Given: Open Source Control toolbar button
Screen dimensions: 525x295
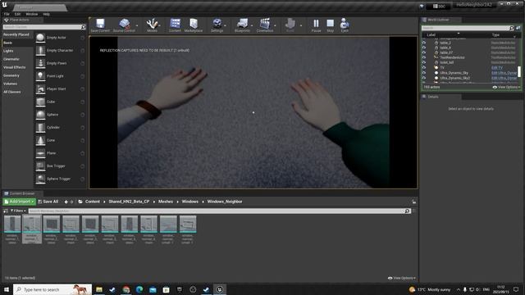Looking at the screenshot, I should 124,25.
